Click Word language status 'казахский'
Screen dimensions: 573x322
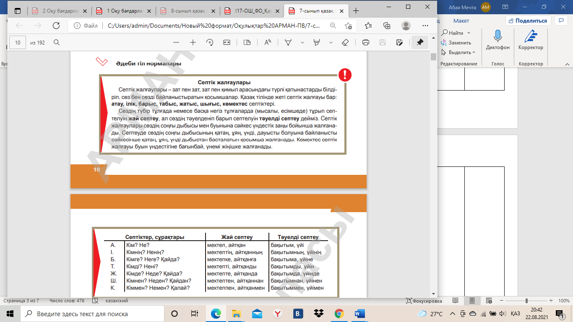click(x=116, y=301)
